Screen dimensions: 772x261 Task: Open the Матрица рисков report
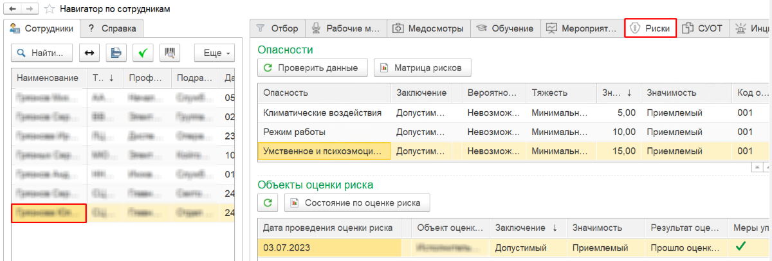[423, 67]
